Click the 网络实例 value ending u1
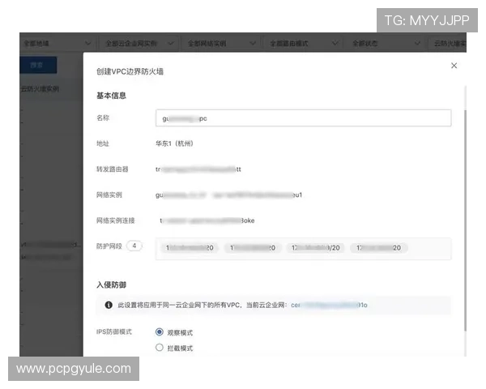 click(x=228, y=194)
